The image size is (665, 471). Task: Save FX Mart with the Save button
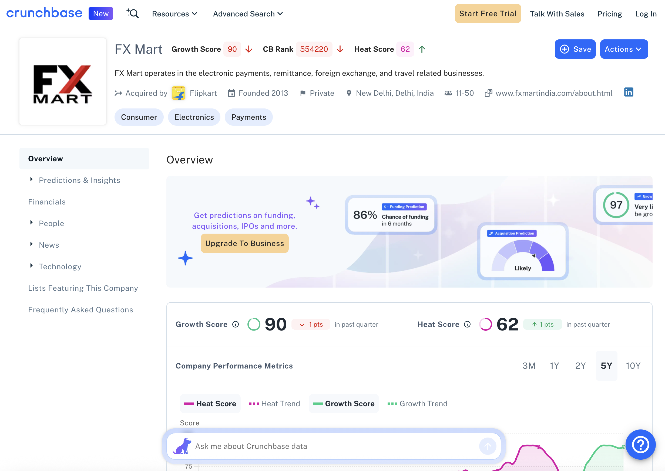tap(575, 49)
